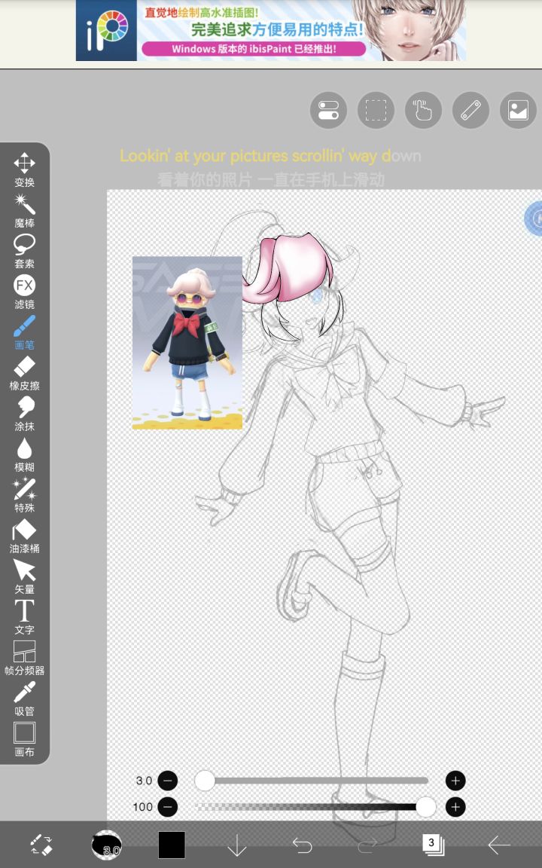Viewport: 542px width, 868px height.
Task: Open the layers panel showing 3
Action: point(433,845)
